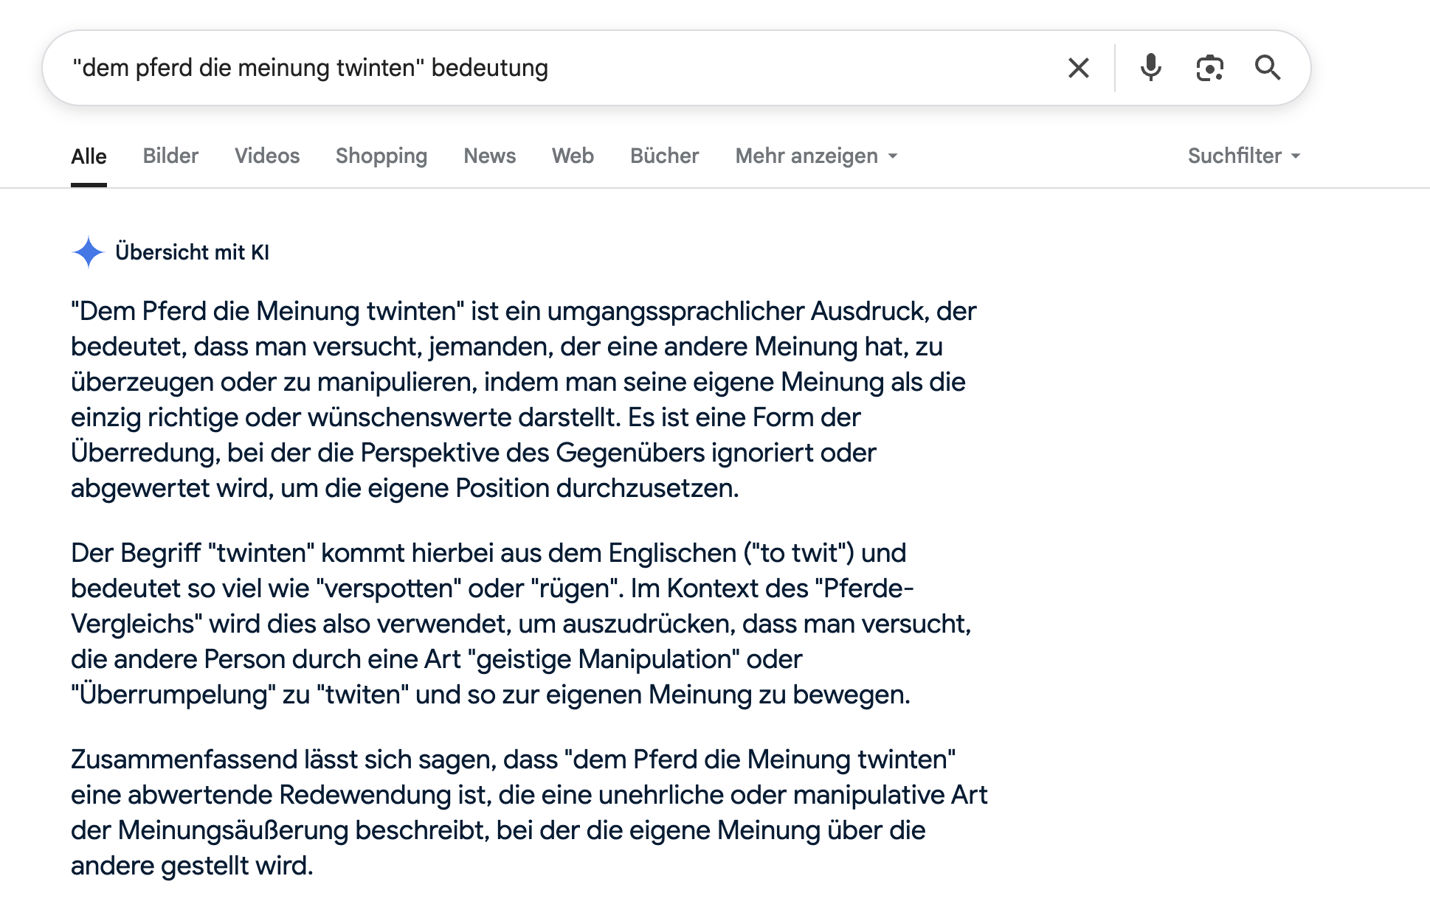Open the Web results tab
The image size is (1430, 904).
[x=573, y=156]
